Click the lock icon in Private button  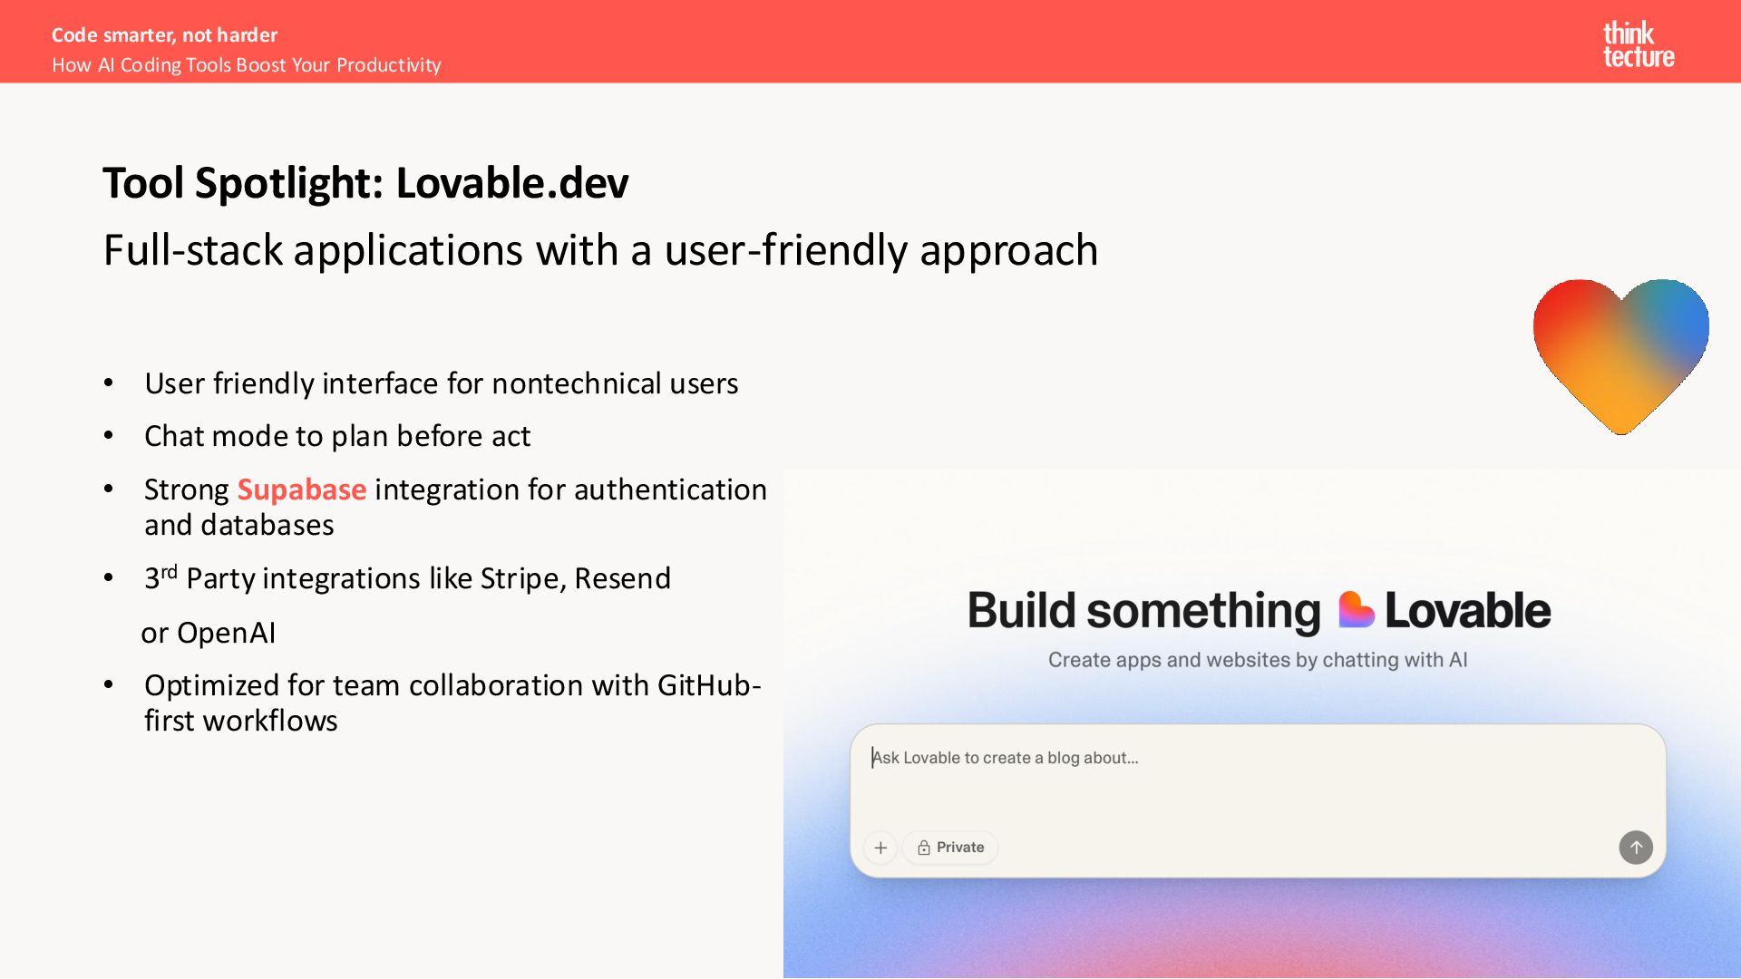coord(923,848)
